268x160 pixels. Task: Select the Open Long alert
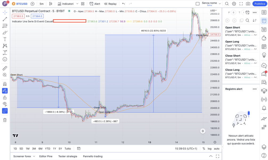coord(241,45)
